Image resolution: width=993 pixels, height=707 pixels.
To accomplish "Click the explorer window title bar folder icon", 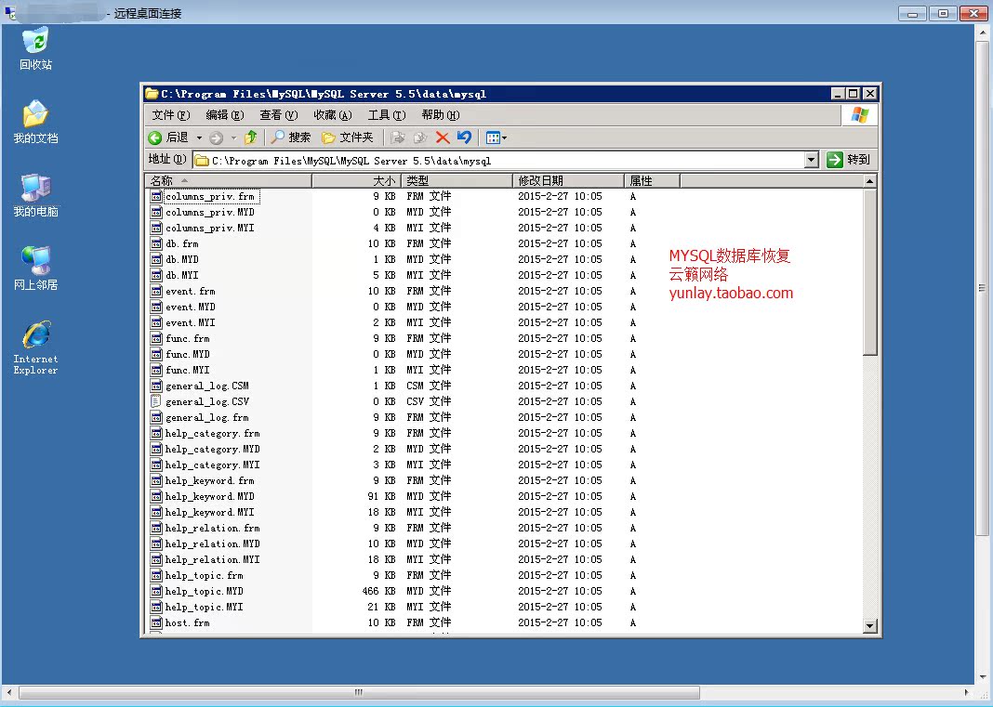I will (x=152, y=94).
